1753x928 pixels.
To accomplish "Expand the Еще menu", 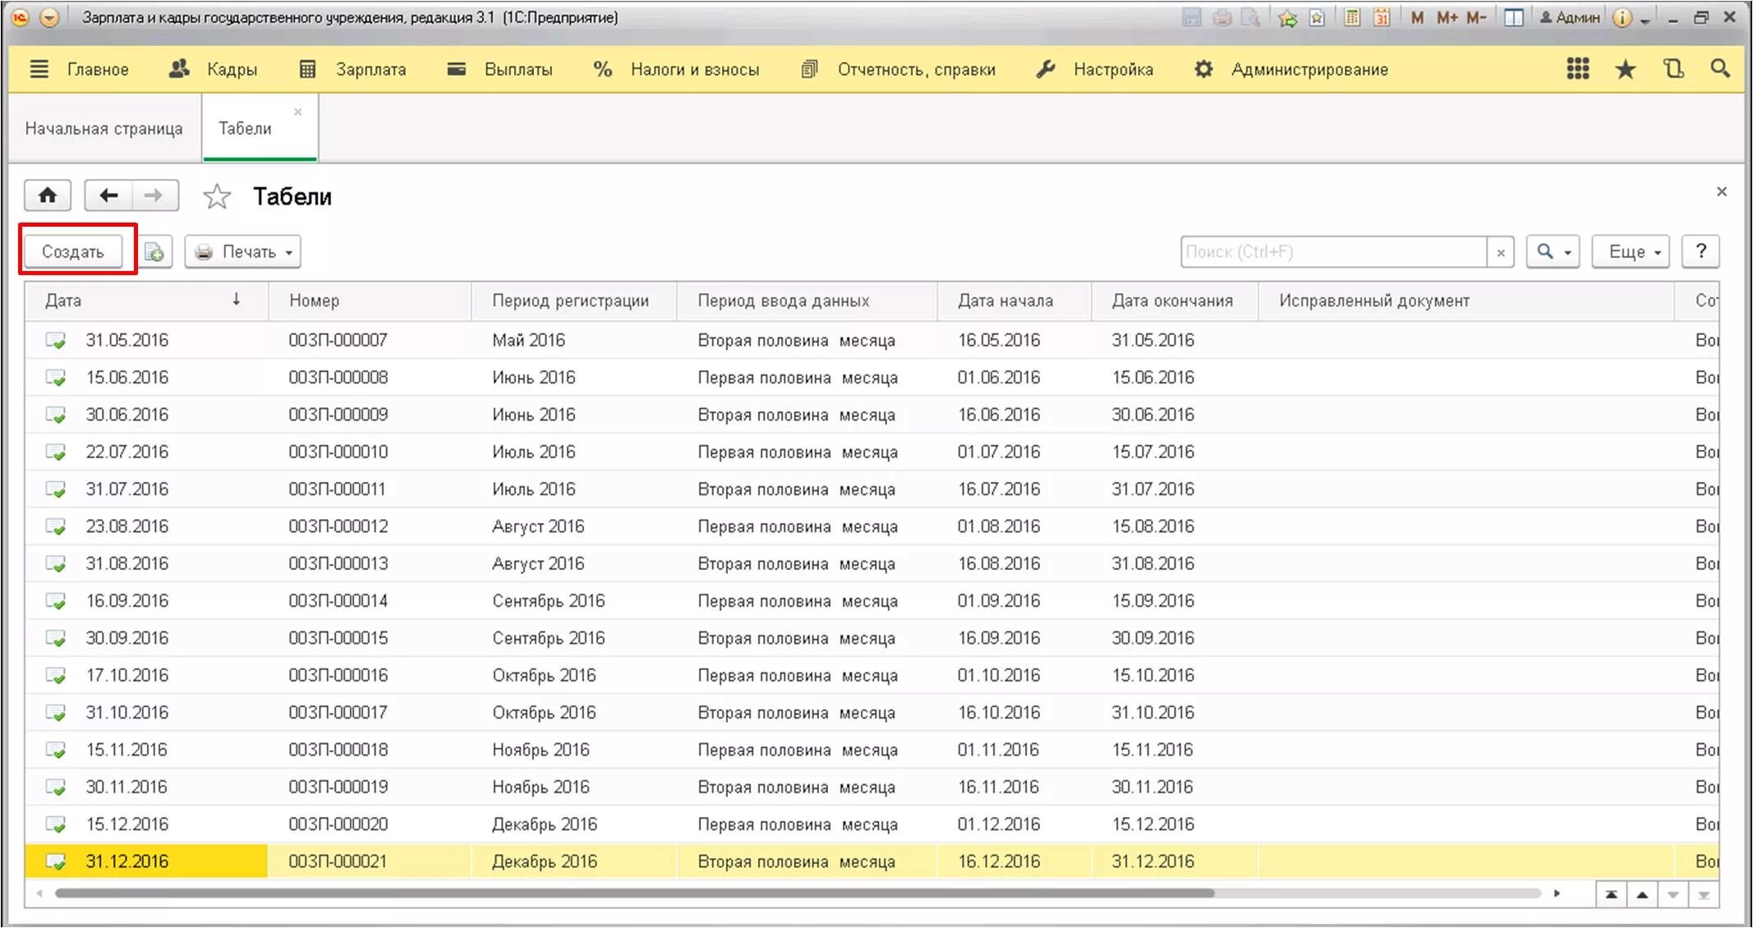I will pos(1631,251).
